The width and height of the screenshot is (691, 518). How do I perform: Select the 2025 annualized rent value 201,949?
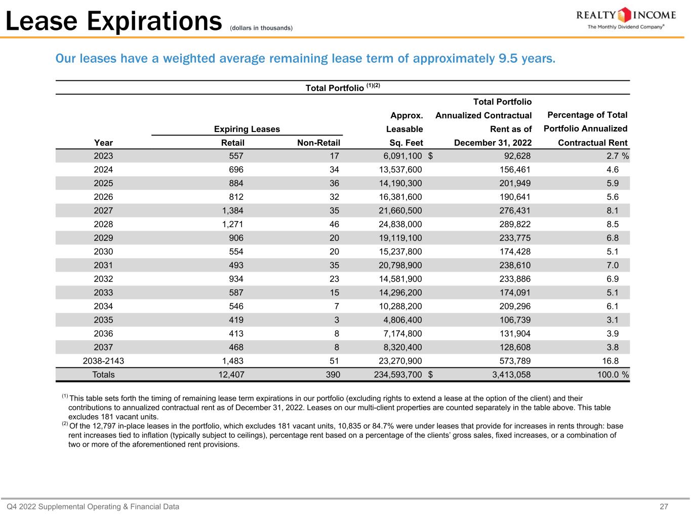[515, 184]
